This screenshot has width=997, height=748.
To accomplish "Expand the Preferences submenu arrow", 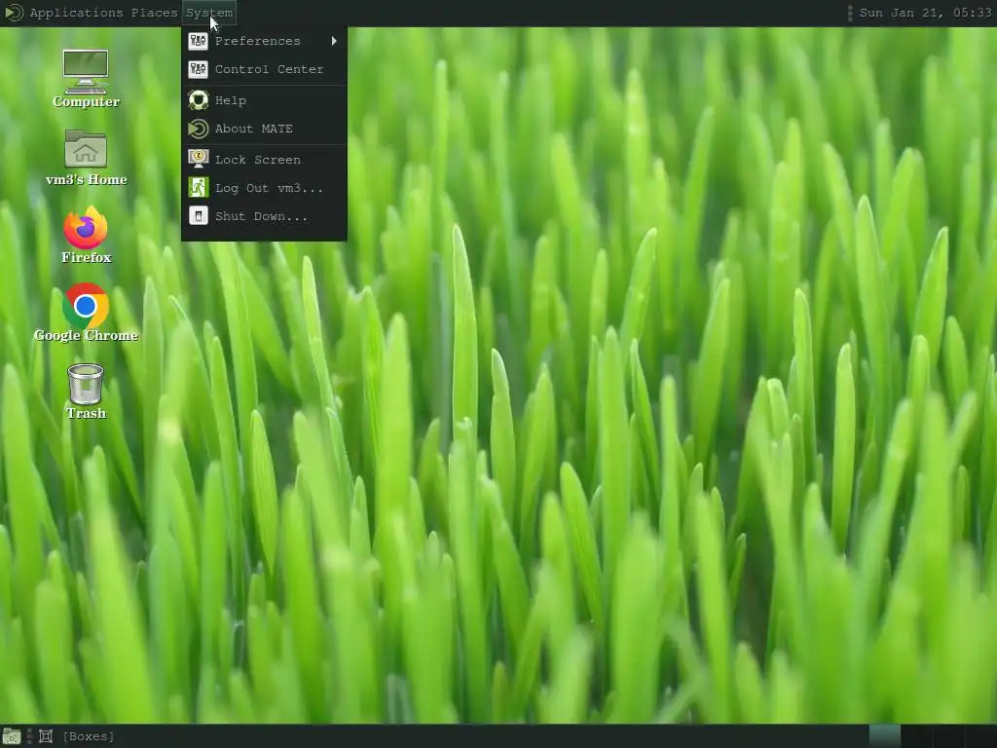I will coord(334,41).
